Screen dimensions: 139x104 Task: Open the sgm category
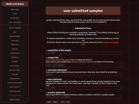pos(15,32)
